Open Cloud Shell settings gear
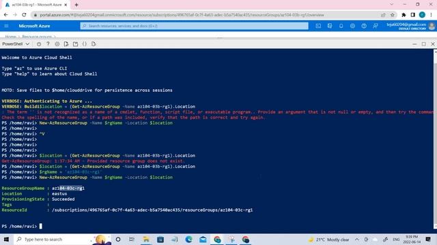The image size is (437, 245). [x=57, y=44]
